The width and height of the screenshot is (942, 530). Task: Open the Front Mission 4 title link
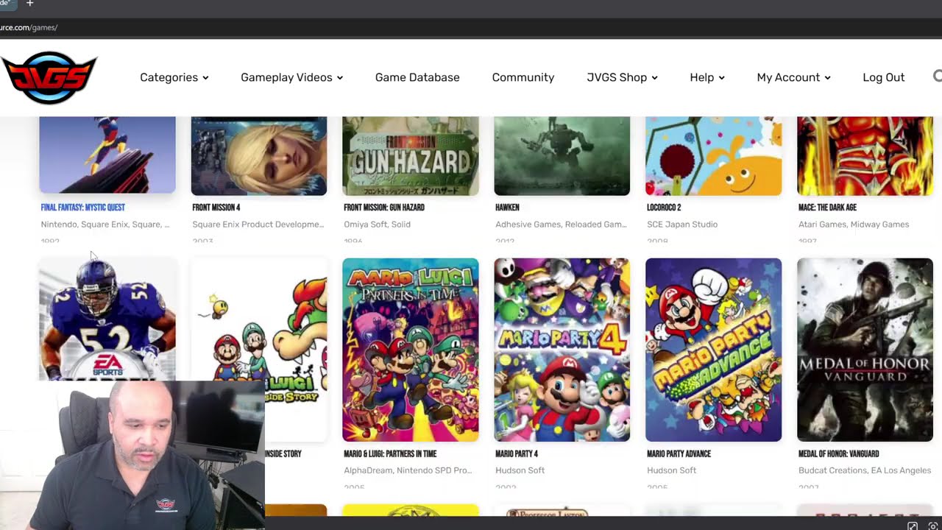(216, 208)
